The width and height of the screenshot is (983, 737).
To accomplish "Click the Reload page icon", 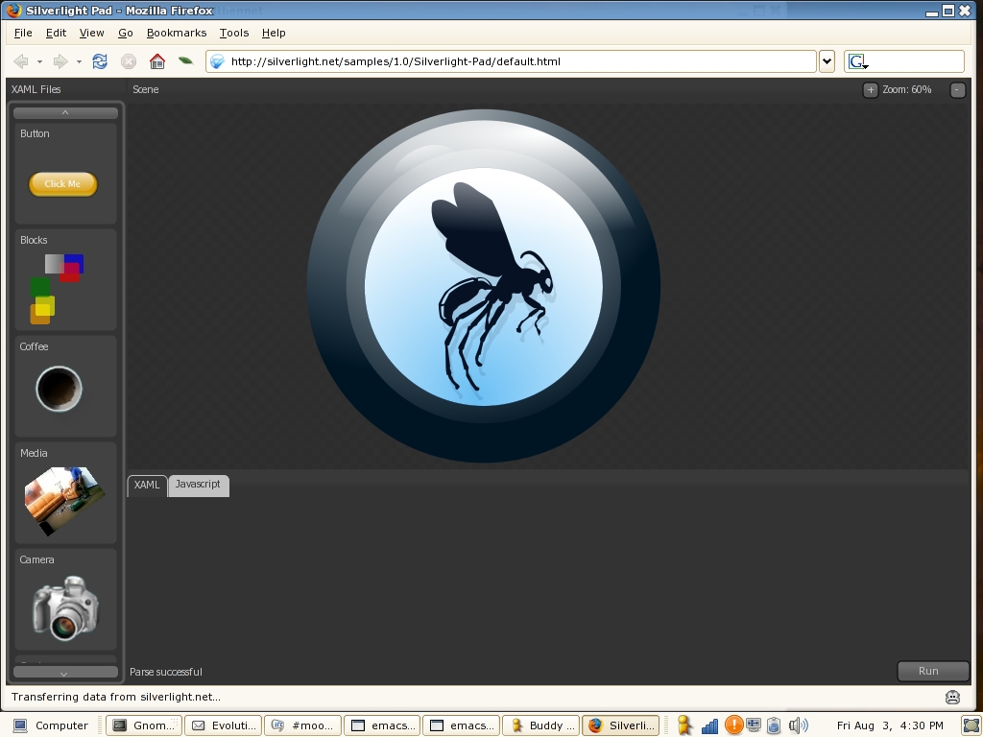I will [100, 61].
